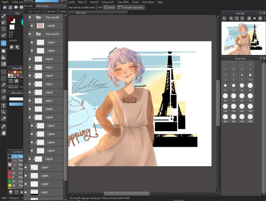Choose brush size 100 preset
This screenshot has width=266, height=201.
225,108
